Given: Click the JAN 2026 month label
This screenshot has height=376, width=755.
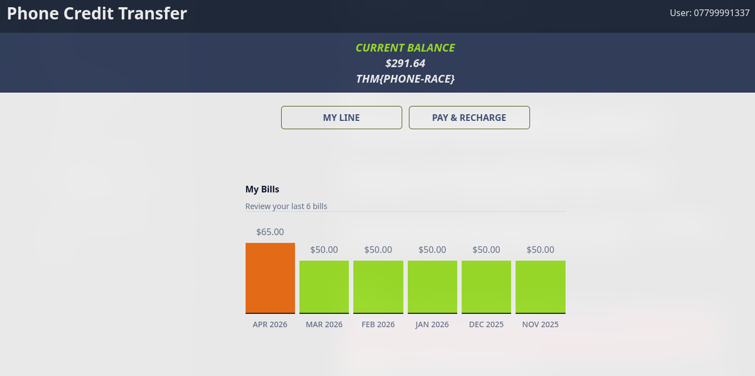Looking at the screenshot, I should pos(432,324).
